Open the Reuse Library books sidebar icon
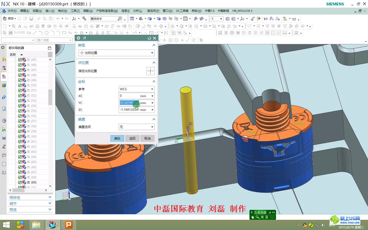This screenshot has height=230, width=368. pos(4,85)
